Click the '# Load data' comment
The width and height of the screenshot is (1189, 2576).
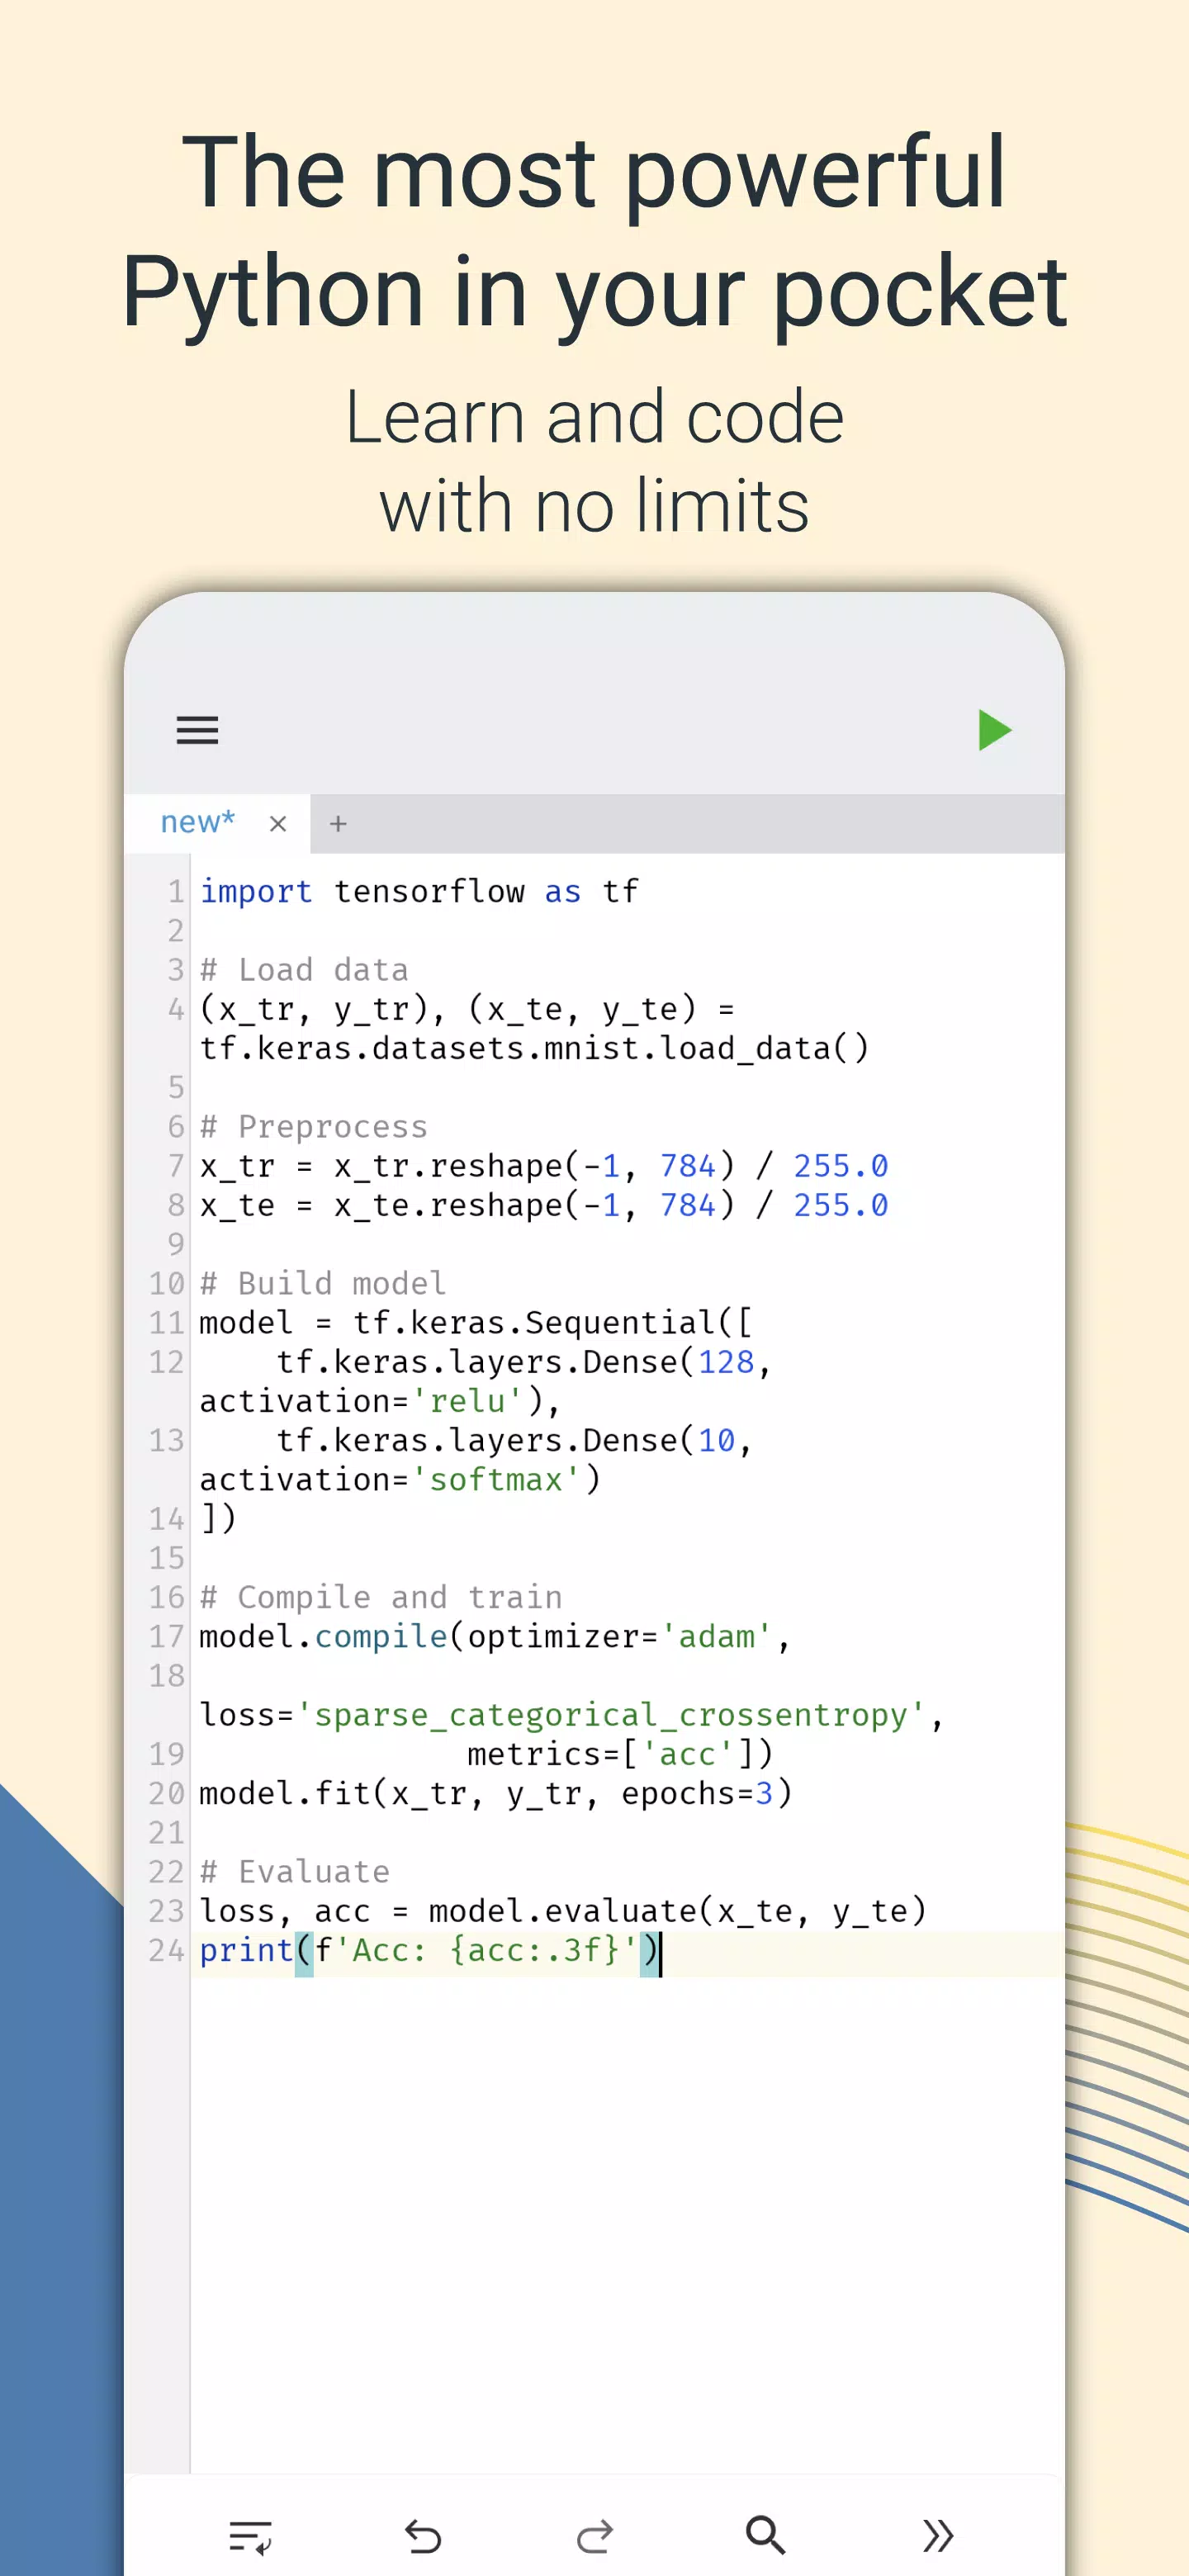pyautogui.click(x=304, y=970)
